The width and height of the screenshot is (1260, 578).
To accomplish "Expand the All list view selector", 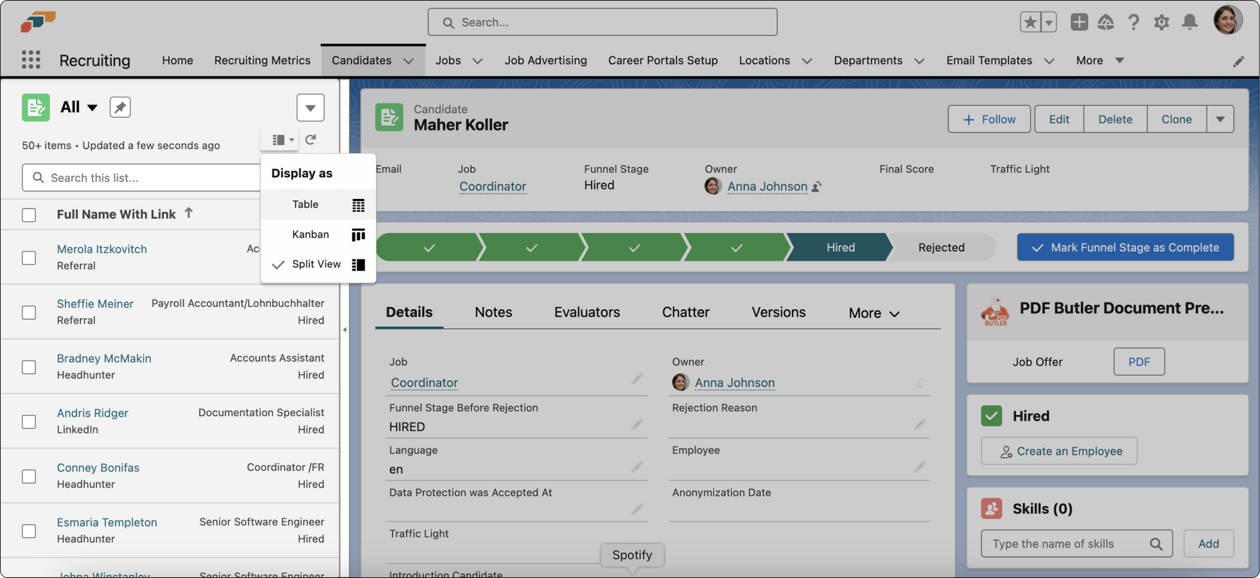I will point(92,108).
